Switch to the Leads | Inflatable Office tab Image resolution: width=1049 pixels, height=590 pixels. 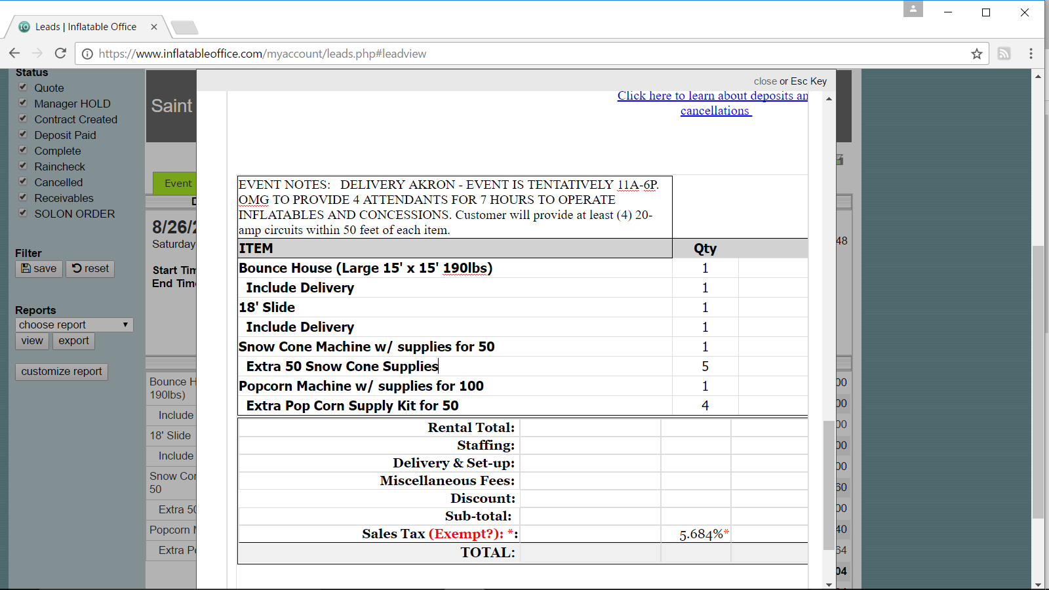point(85,27)
